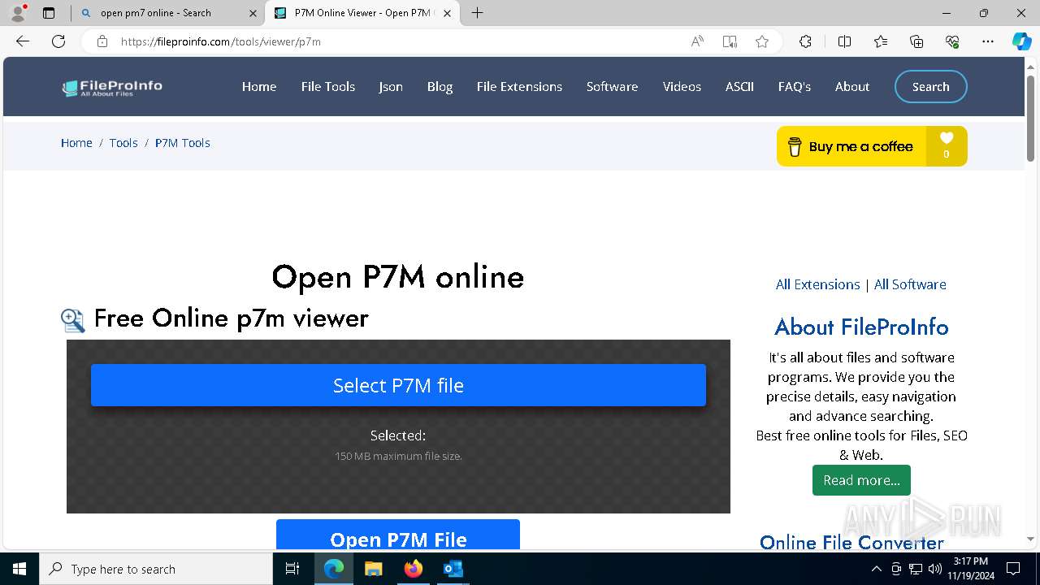The width and height of the screenshot is (1040, 585).
Task: Open All Extensions link
Action: coord(817,284)
